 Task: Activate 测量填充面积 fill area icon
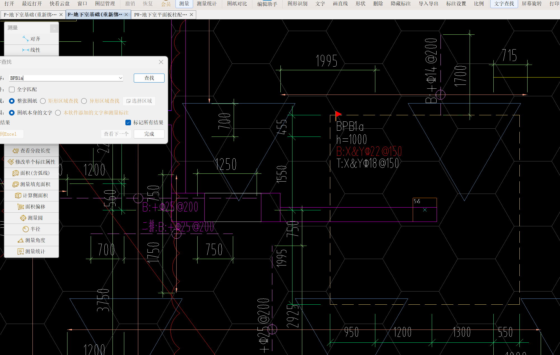click(x=16, y=184)
